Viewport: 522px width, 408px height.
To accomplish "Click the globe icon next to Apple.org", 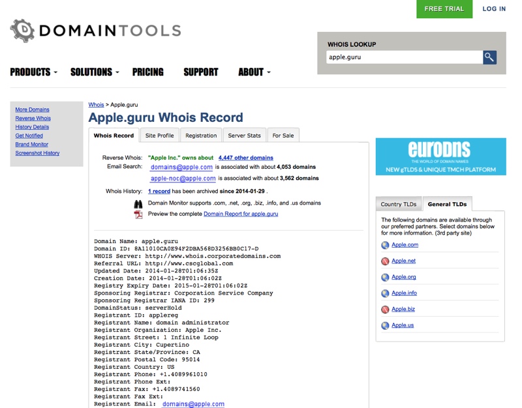I will [385, 277].
